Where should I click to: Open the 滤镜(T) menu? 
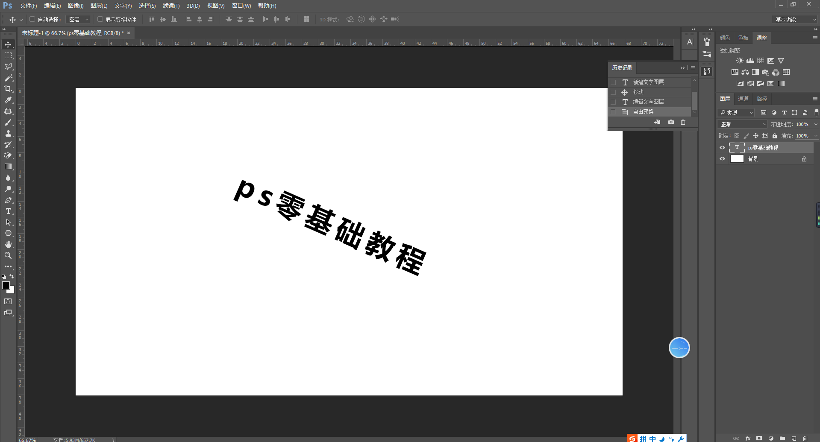click(171, 6)
